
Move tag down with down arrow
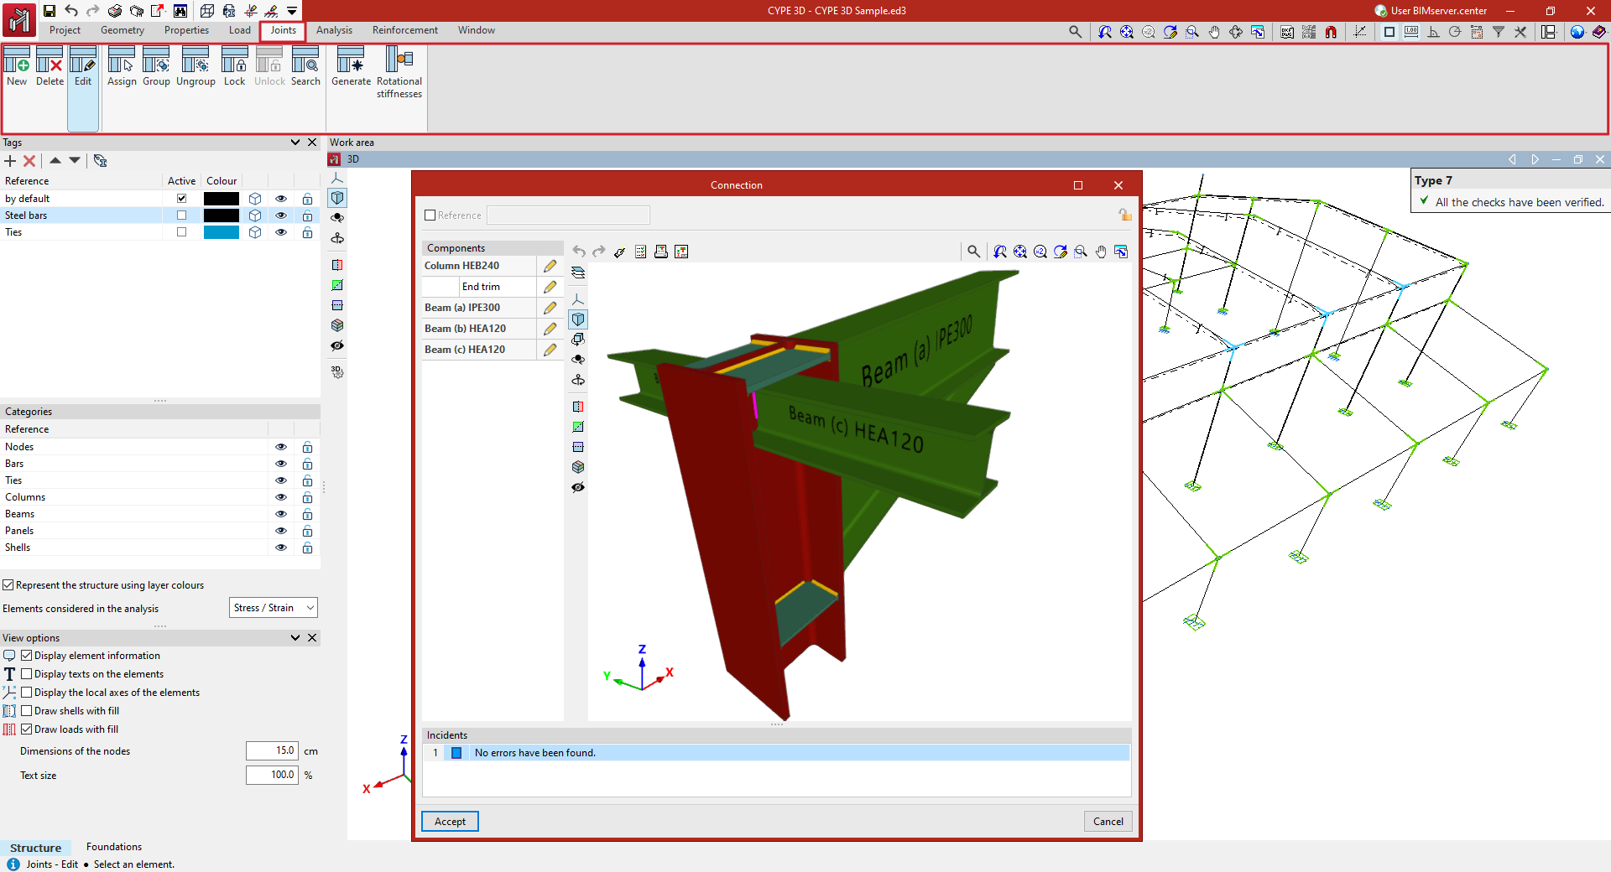pos(75,160)
